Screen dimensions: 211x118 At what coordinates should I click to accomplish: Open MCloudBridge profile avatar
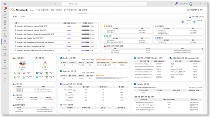click(x=191, y=4)
